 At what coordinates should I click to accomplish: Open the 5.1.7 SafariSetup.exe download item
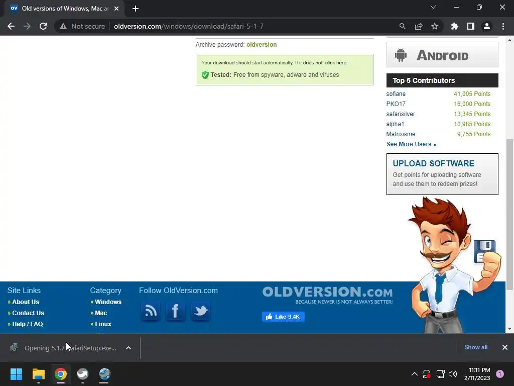pyautogui.click(x=65, y=348)
